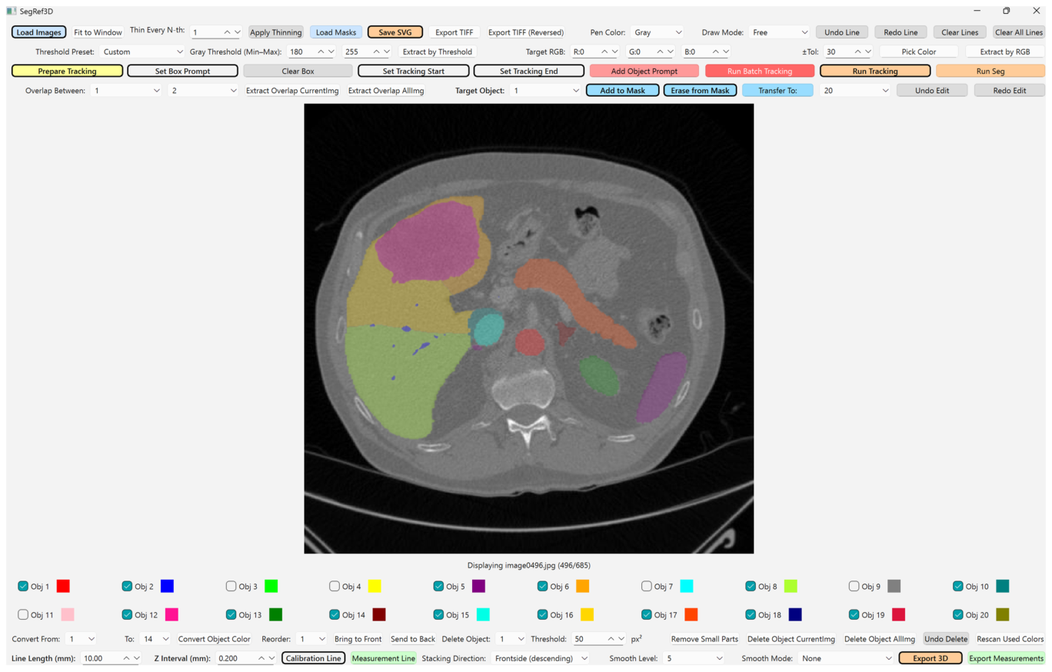Expand the Draw Mode dropdown
The height and width of the screenshot is (672, 1052).
pyautogui.click(x=780, y=32)
